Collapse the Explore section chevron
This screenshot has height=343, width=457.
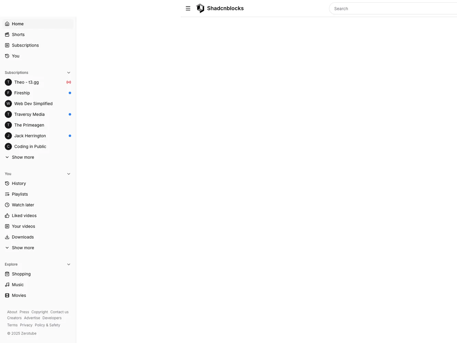[68, 264]
